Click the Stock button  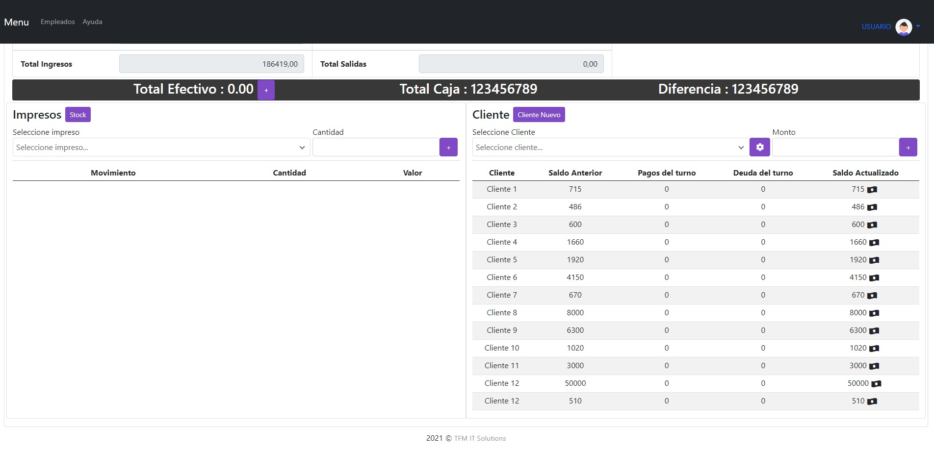(78, 115)
